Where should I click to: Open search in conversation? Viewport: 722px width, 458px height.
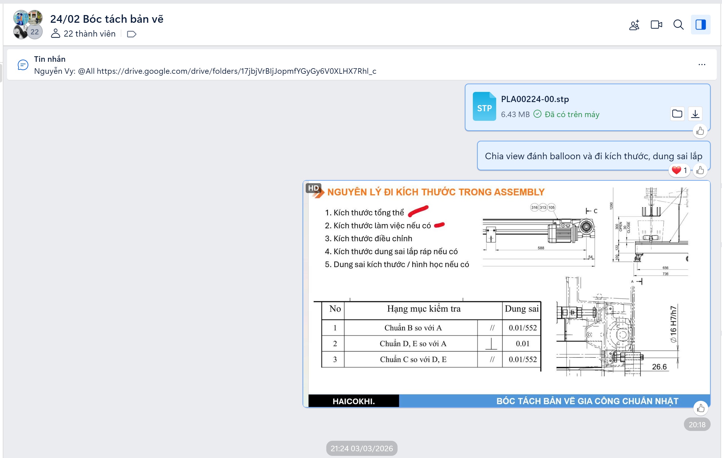(x=678, y=25)
